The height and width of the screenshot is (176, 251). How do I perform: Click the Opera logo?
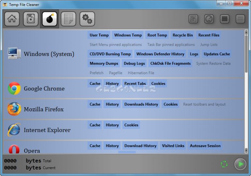pos(14,149)
